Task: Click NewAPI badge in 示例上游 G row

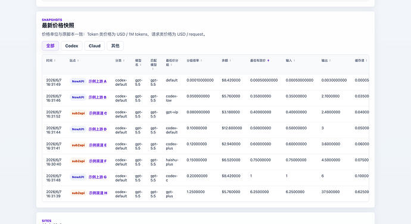Action: pos(78,177)
